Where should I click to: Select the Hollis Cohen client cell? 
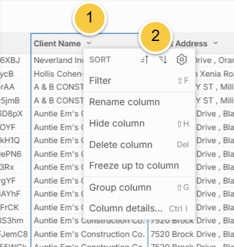pyautogui.click(x=58, y=74)
